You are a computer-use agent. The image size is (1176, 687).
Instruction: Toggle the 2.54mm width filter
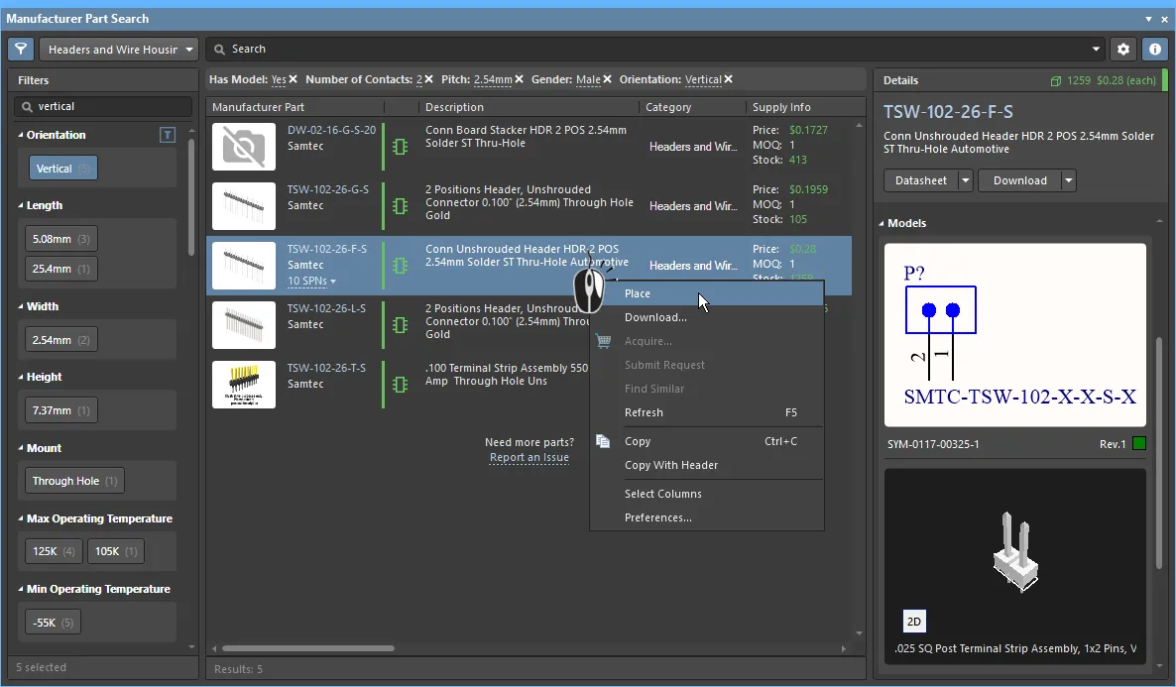61,340
